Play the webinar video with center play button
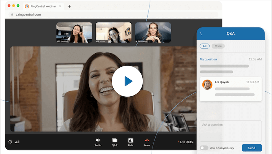Viewport: 272px width, 154px height. [x=127, y=81]
